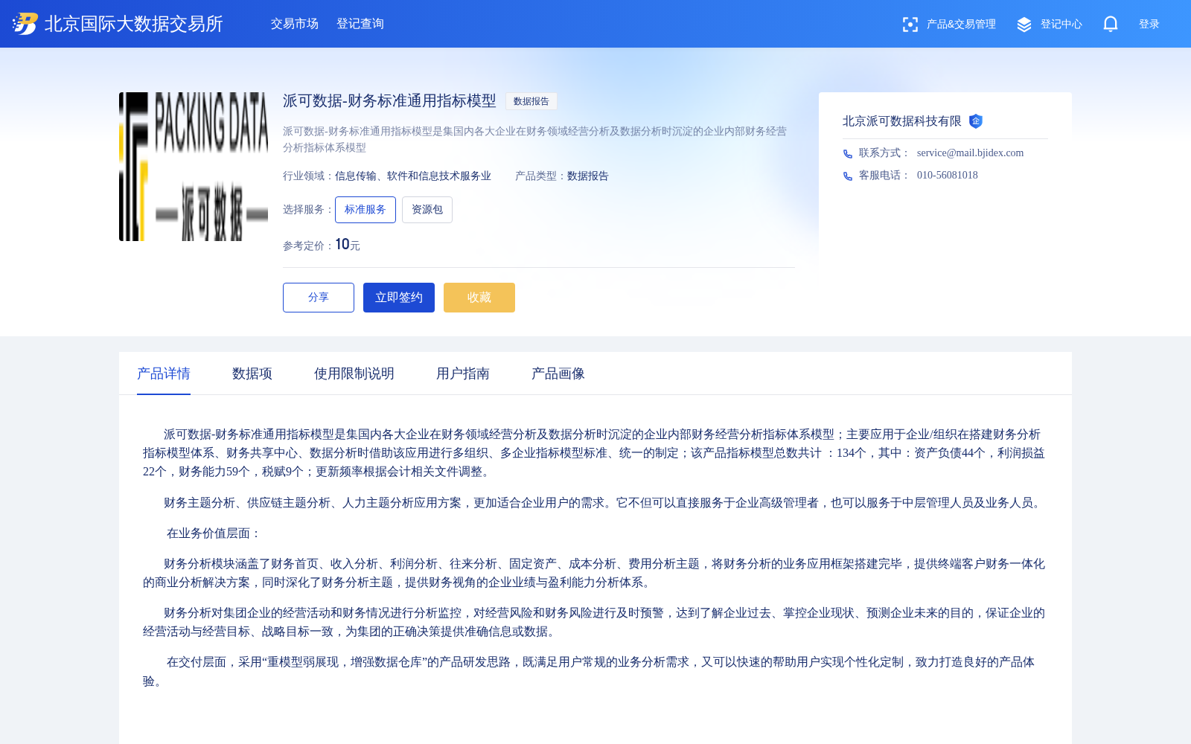Open the 产品&交易管理 scan icon
This screenshot has height=744, width=1191.
click(910, 25)
